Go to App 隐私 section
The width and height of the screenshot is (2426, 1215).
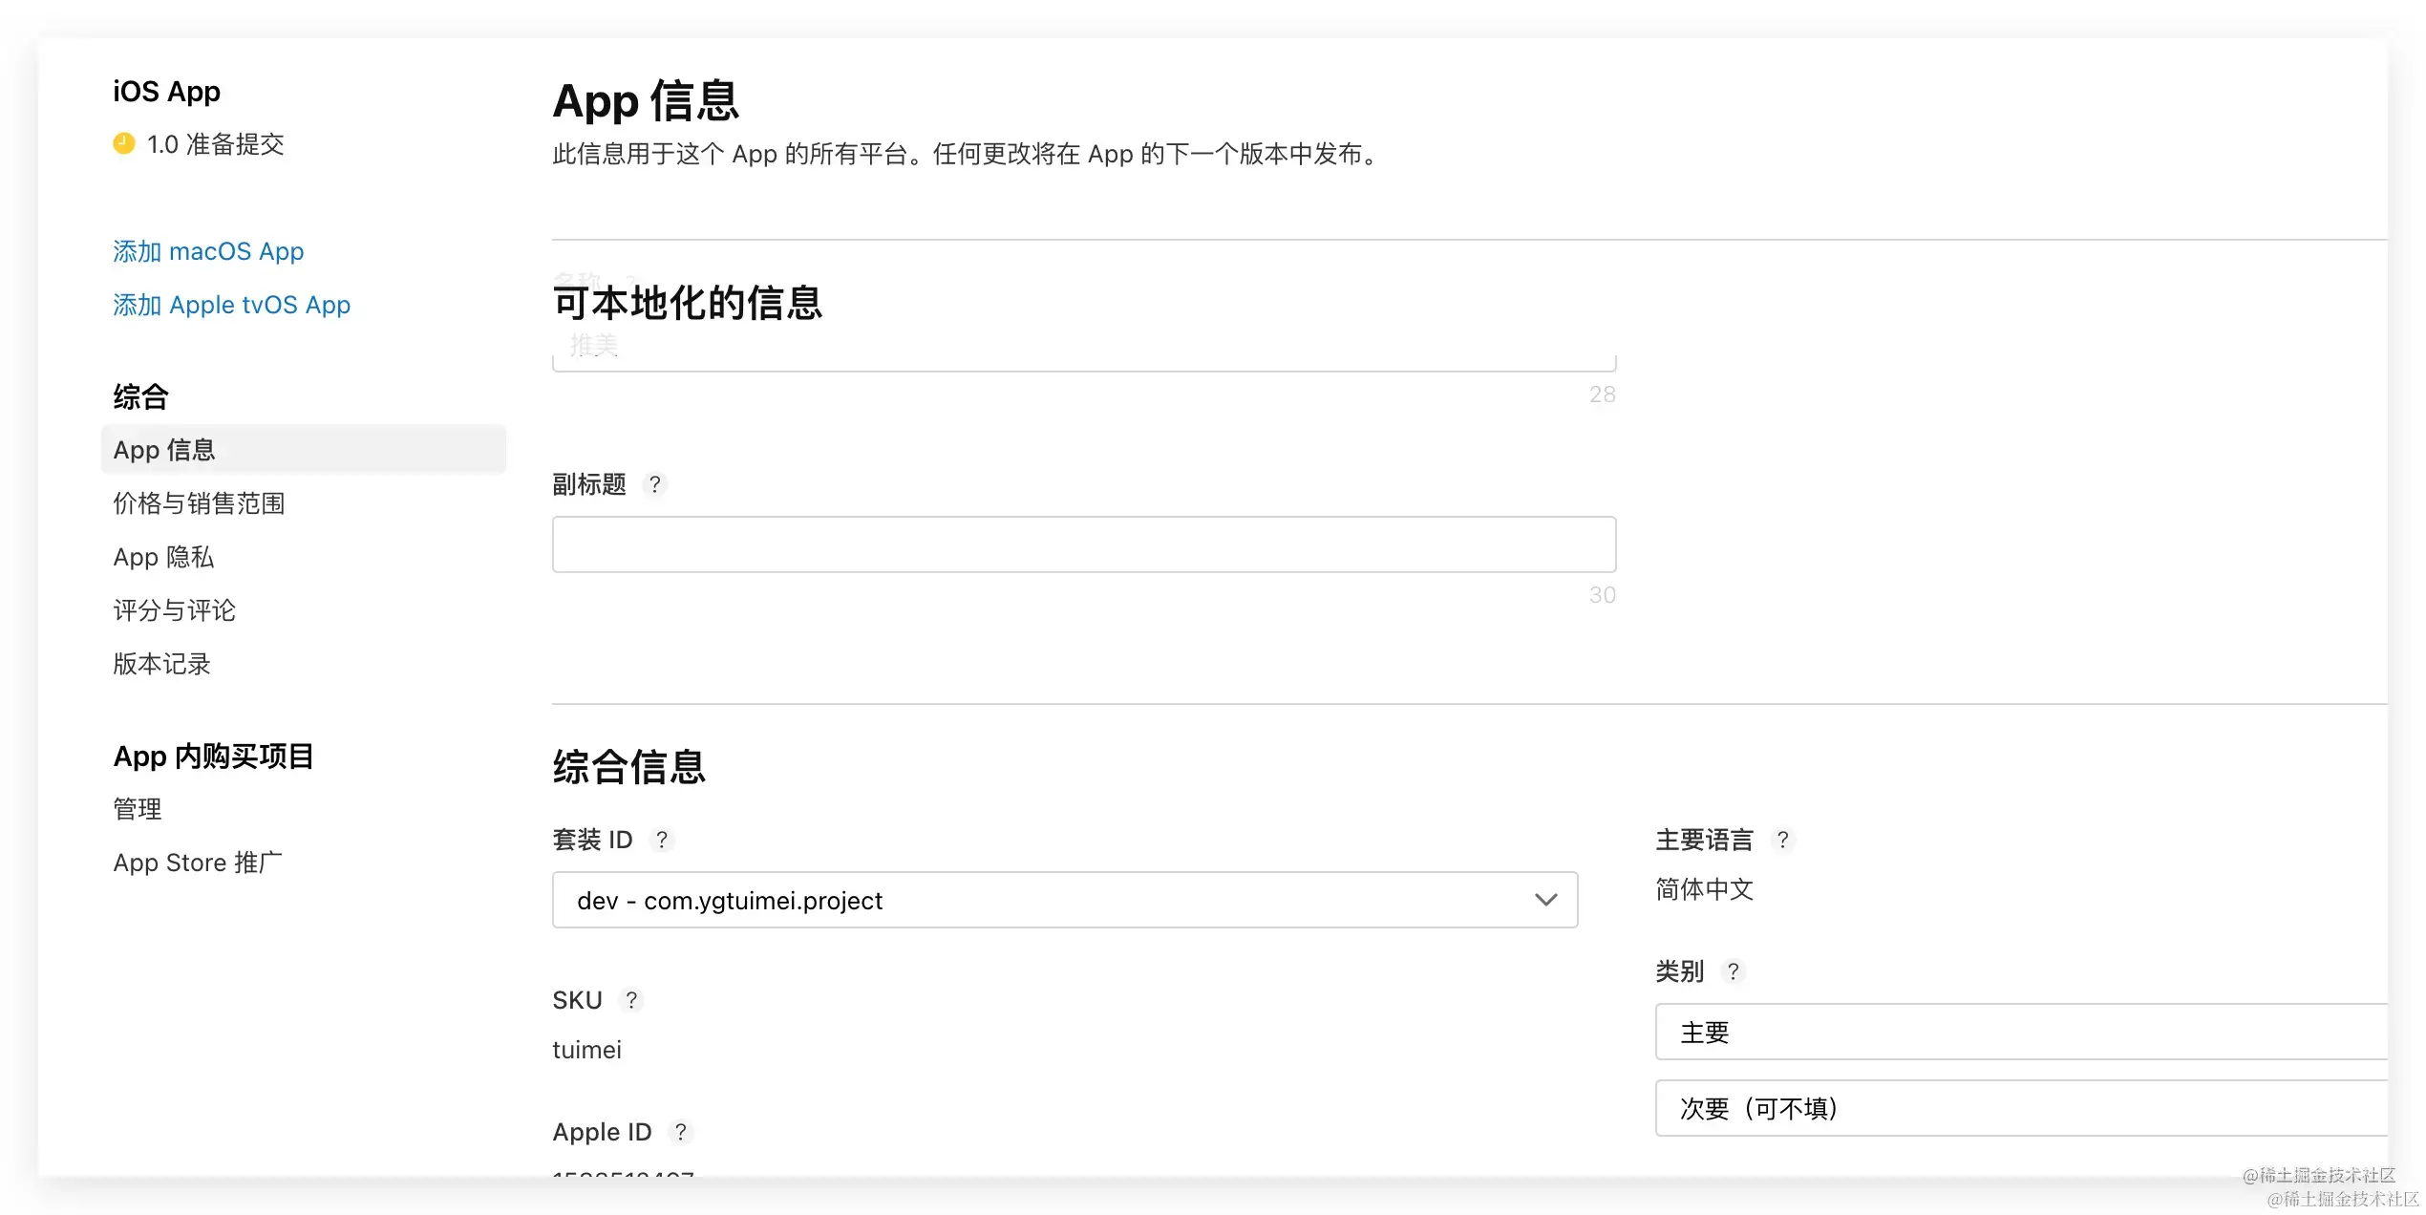(163, 557)
